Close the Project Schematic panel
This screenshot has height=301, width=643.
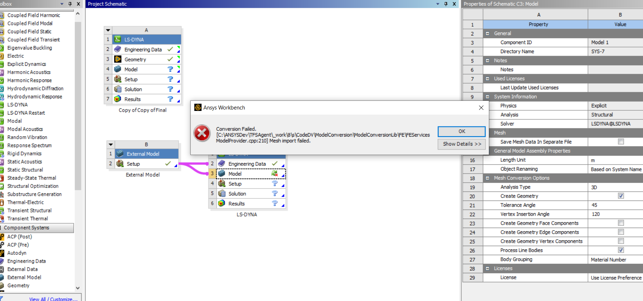pyautogui.click(x=454, y=4)
